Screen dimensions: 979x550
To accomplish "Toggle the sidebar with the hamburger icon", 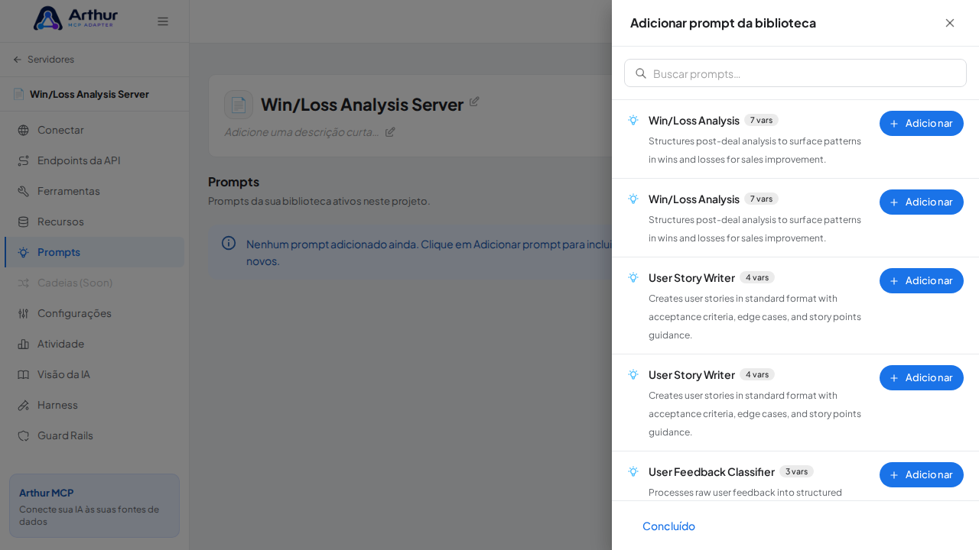I will [x=163, y=21].
